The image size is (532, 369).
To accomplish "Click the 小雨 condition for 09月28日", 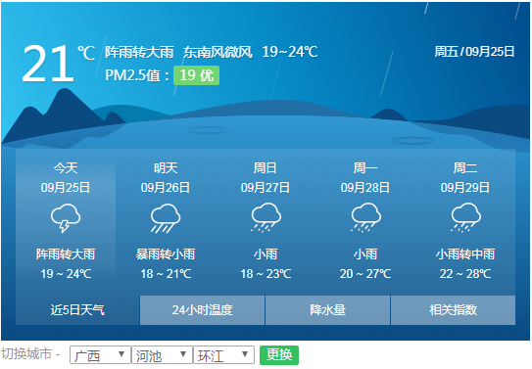I will click(x=365, y=254).
